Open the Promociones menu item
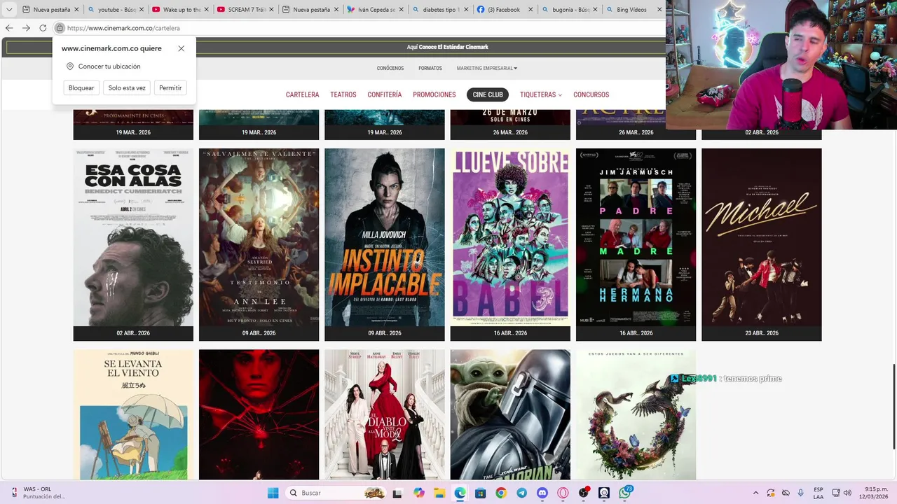This screenshot has width=897, height=504. click(434, 94)
